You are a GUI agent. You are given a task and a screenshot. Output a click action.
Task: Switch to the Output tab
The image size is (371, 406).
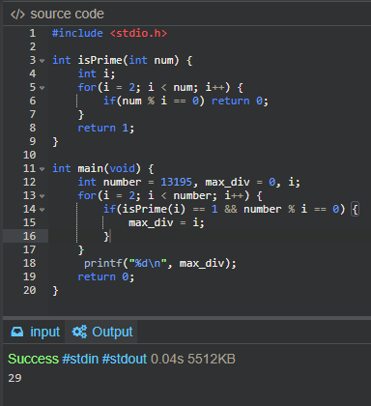click(x=101, y=332)
